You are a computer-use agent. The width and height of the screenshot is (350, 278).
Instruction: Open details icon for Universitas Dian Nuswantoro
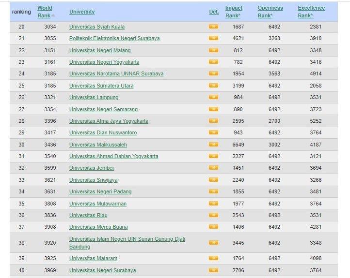213,132
